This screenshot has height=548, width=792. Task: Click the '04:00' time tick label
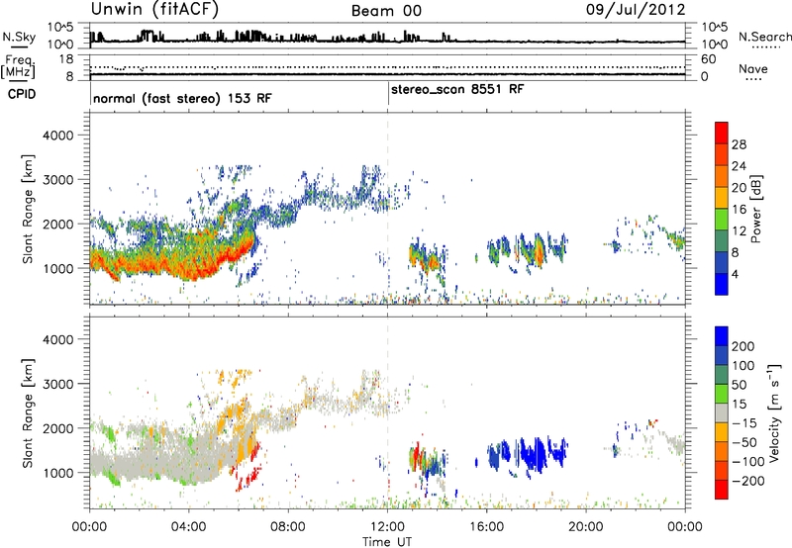pos(188,527)
